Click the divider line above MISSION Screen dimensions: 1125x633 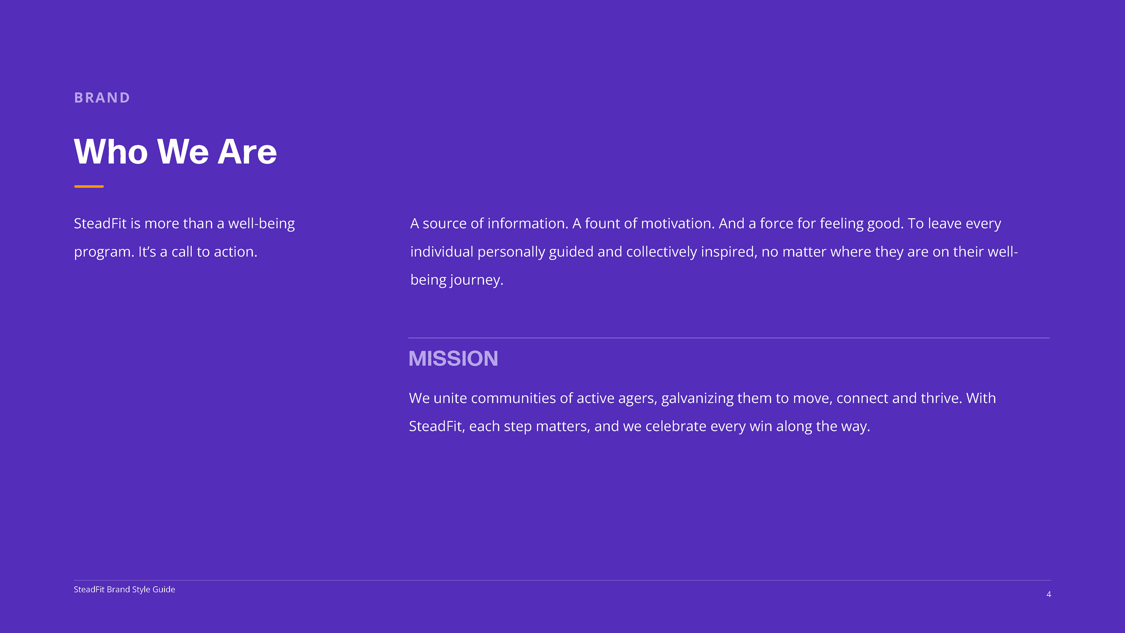pos(728,338)
